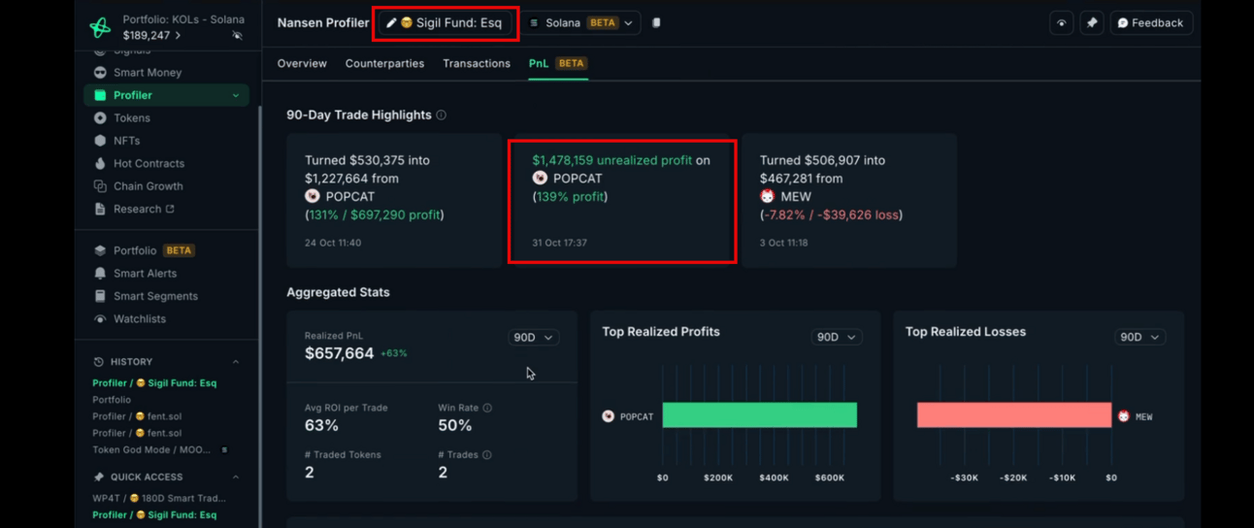The image size is (1254, 528).
Task: Click "Portfolio: KOLs - Solana" header text
Action: pyautogui.click(x=183, y=19)
